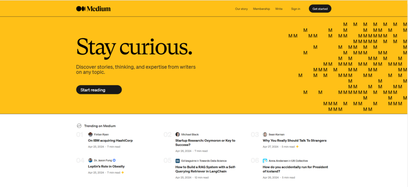Screen dimensions: 408x187
Task: Open the UX Collective publication link
Action: (300, 161)
